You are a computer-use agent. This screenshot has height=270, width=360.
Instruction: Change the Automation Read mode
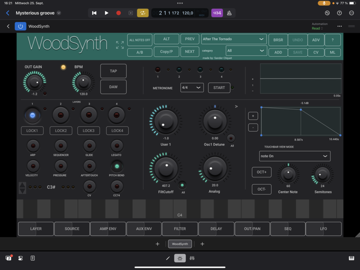317,28
